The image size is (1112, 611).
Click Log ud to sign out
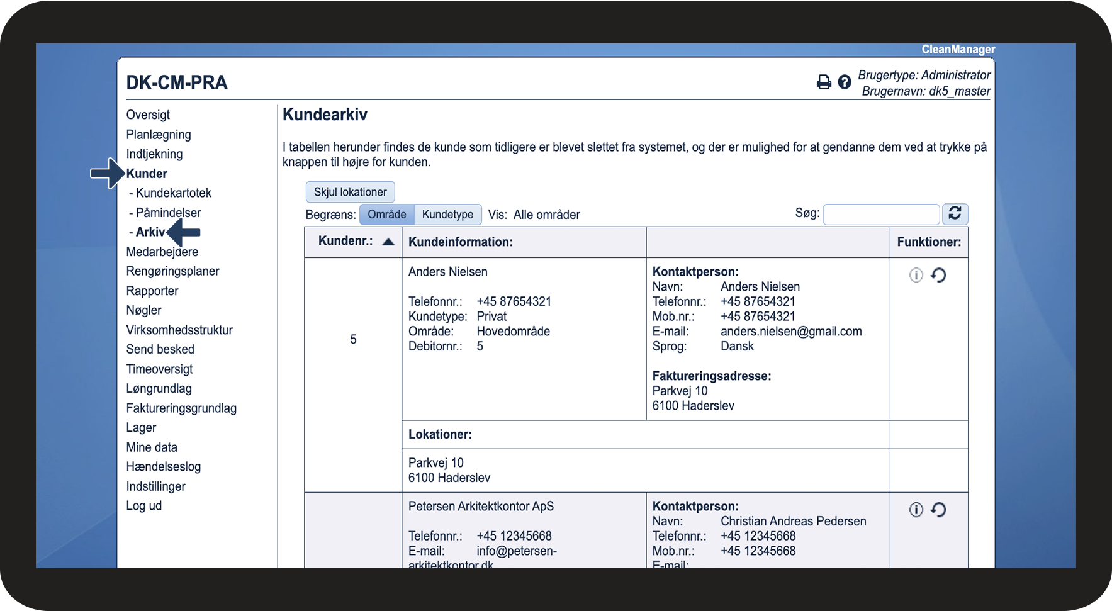[143, 506]
